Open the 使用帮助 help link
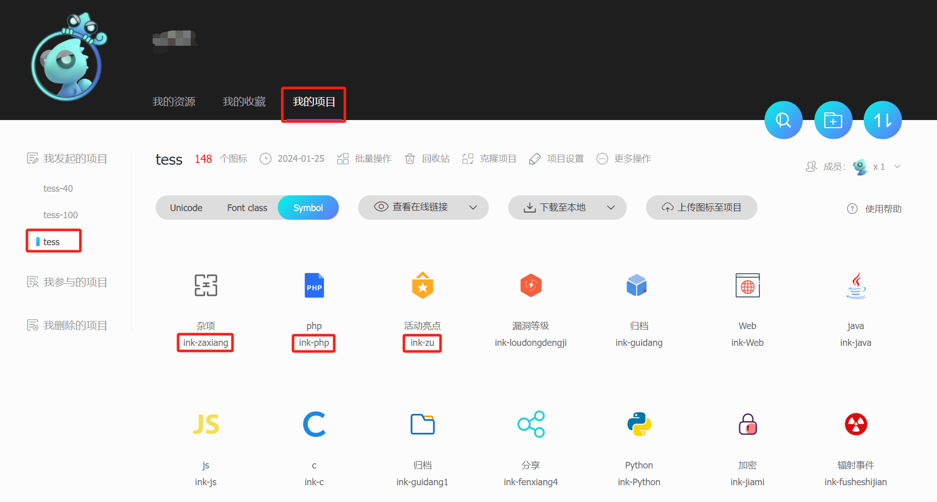937x502 pixels. click(883, 209)
